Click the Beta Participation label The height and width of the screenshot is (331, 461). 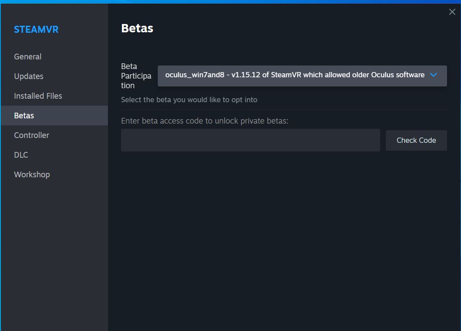[x=136, y=76]
